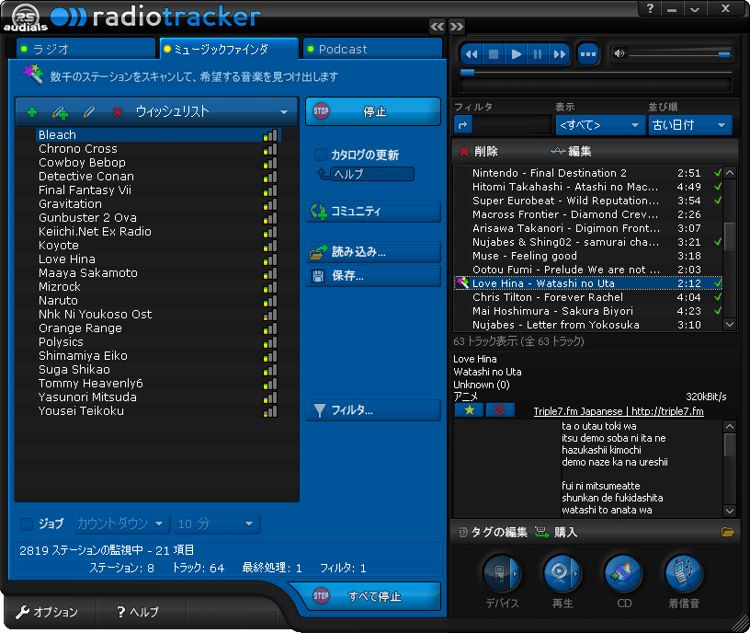Click the track list scrollbar down arrow
The height and width of the screenshot is (633, 750).
point(730,324)
